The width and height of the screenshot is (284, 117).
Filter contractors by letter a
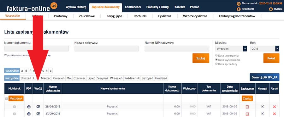click(x=22, y=70)
